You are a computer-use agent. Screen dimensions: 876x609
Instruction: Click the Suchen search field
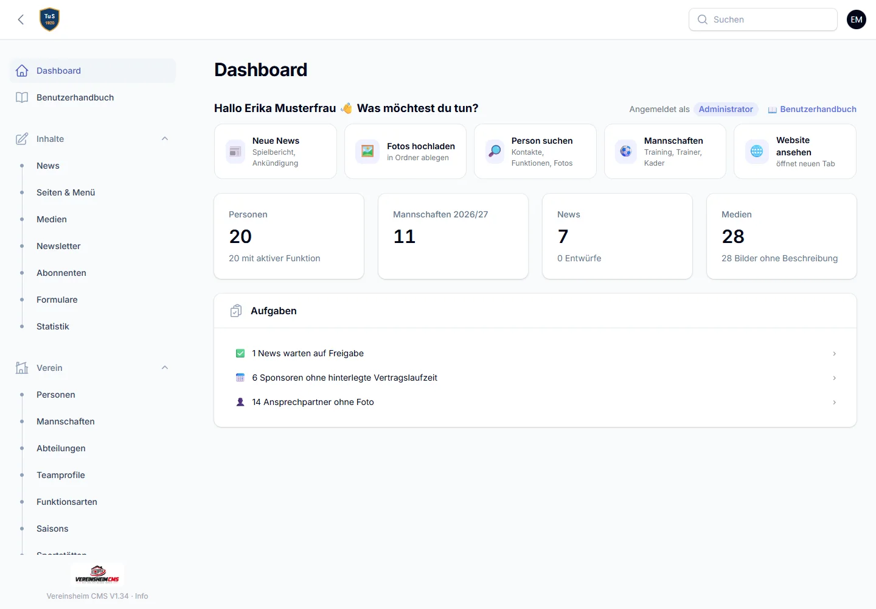pos(763,19)
